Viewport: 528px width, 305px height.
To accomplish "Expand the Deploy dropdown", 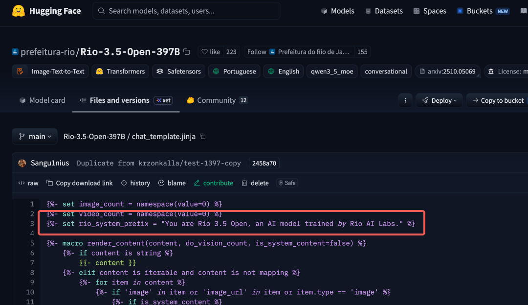I will [440, 100].
